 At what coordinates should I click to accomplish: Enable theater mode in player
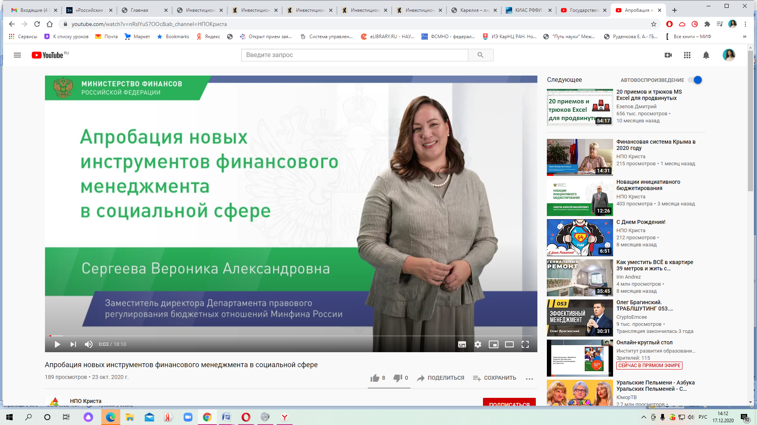[x=509, y=344]
